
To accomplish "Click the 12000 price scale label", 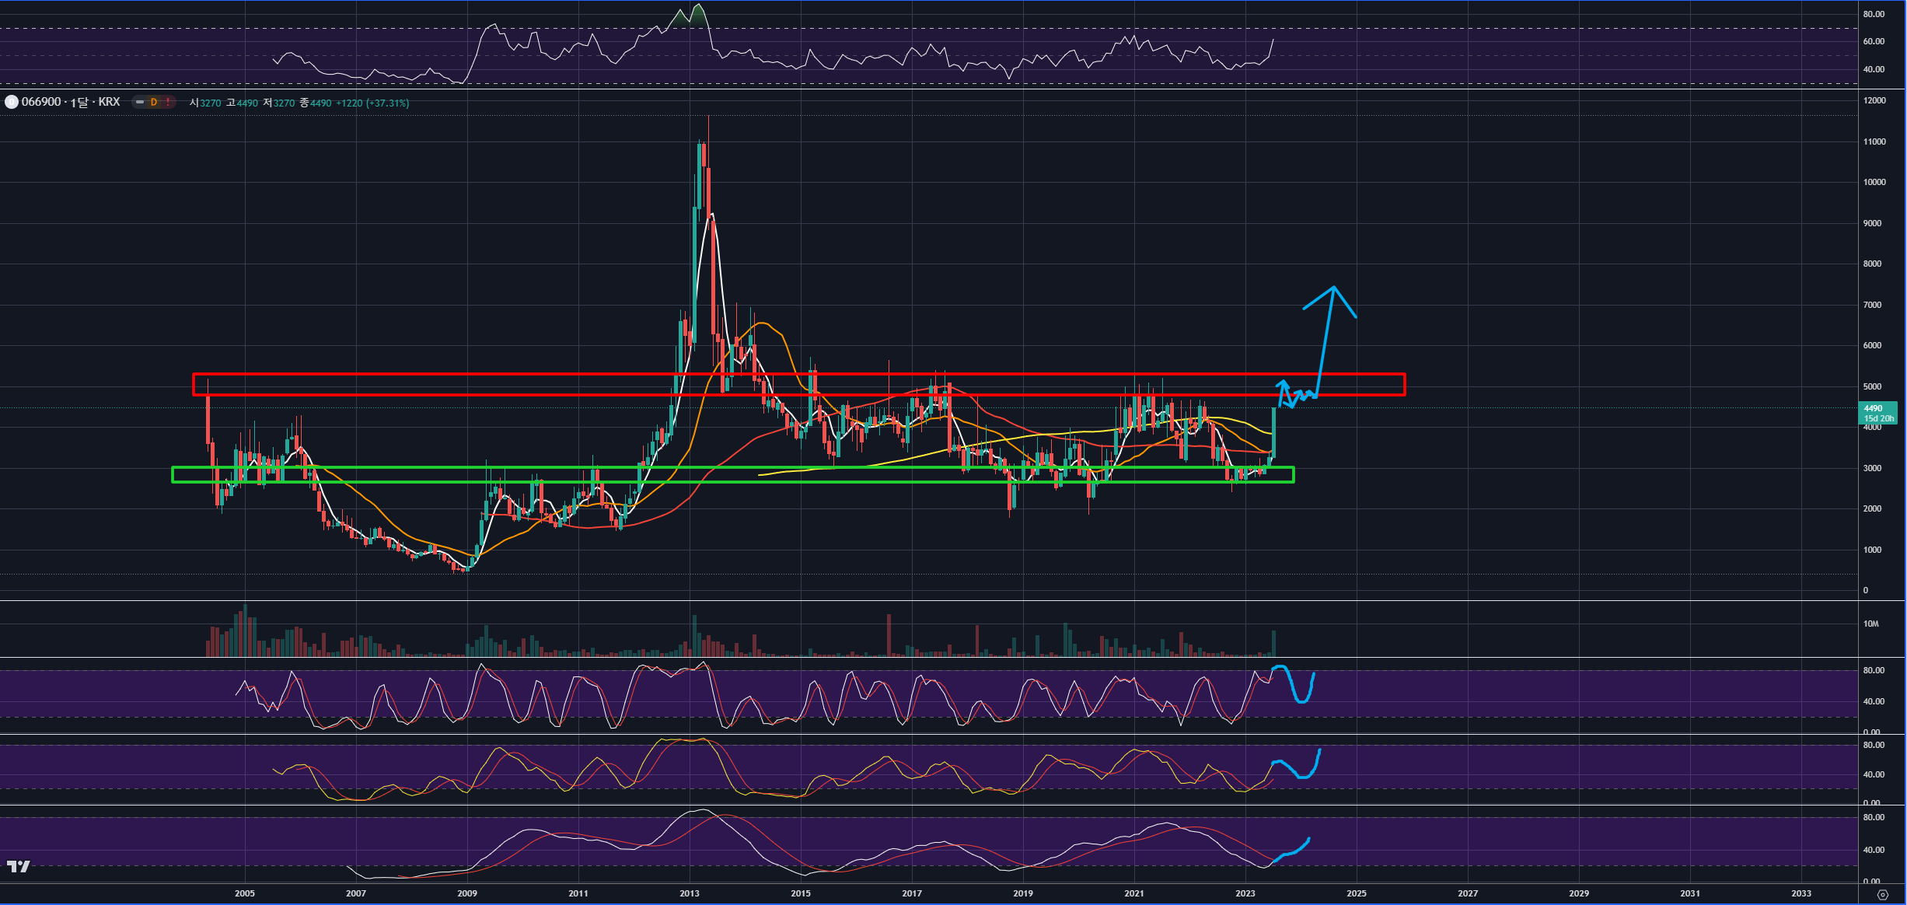I will (x=1874, y=100).
